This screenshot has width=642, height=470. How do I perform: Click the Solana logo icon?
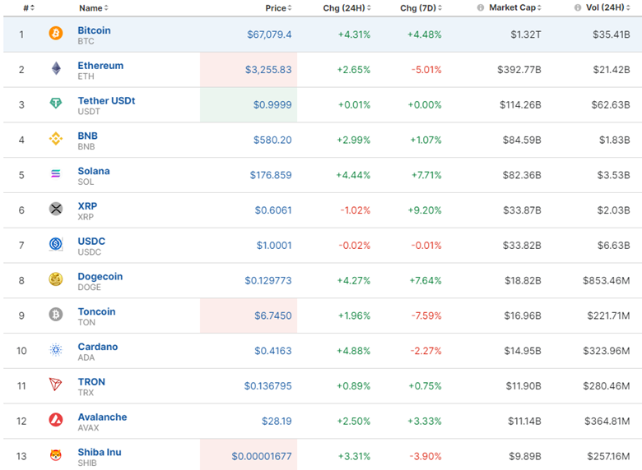pyautogui.click(x=56, y=173)
